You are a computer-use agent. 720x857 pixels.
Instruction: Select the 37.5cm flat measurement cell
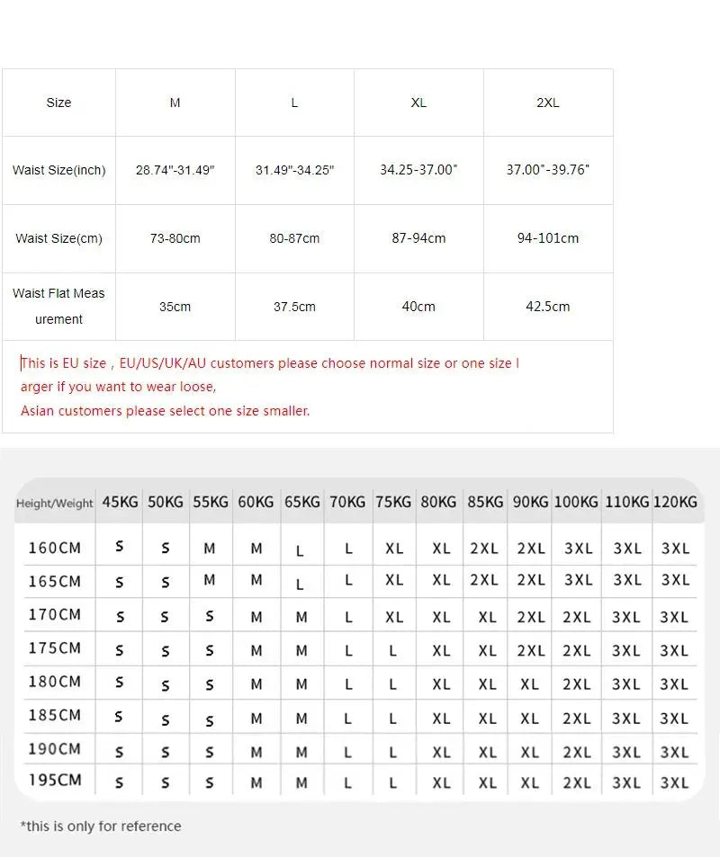coord(294,307)
